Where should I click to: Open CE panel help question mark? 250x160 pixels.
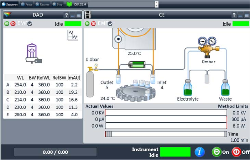click(234, 15)
